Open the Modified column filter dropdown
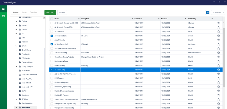The height and width of the screenshot is (109, 227). tap(185, 19)
